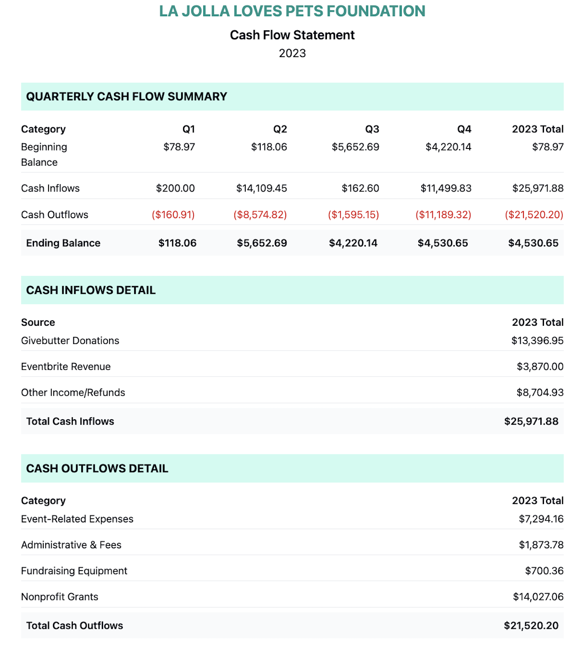Screen dimensions: 582x645
Task: Select the Quarterly Cash Flow Summary header
Action: click(x=127, y=97)
